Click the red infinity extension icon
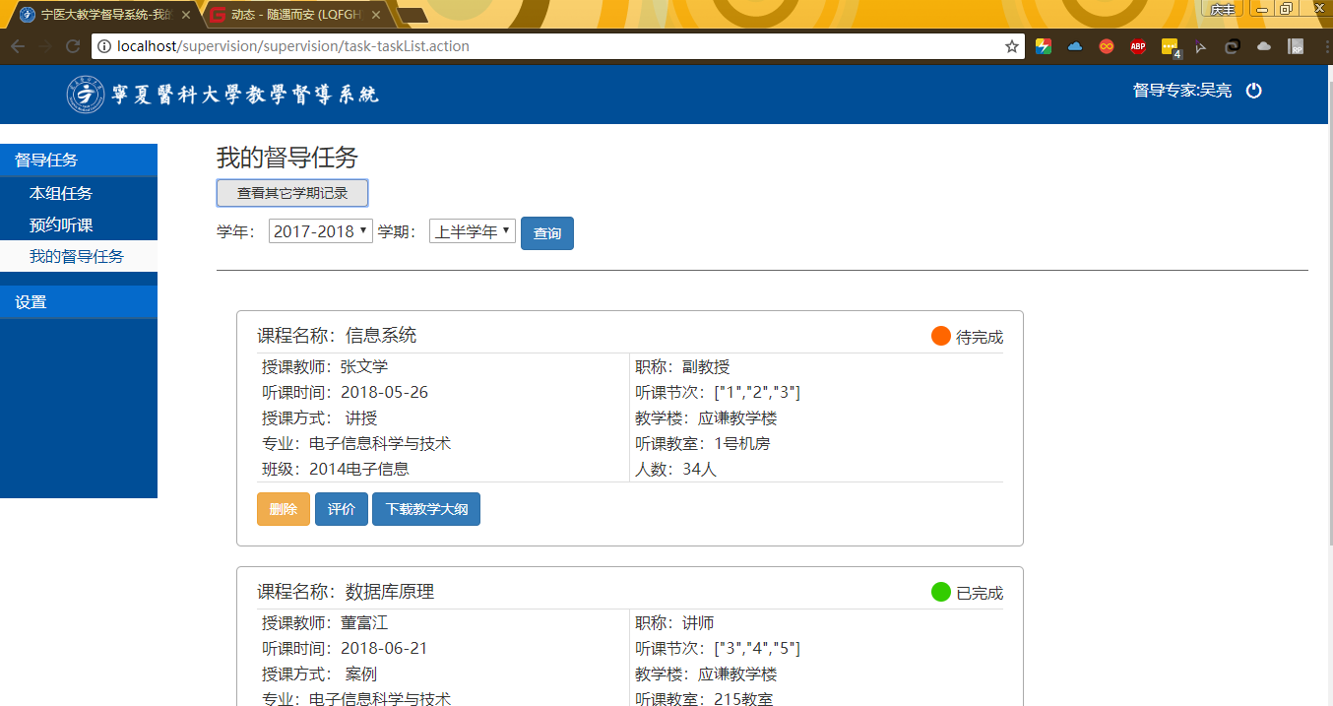This screenshot has height=706, width=1333. pyautogui.click(x=1107, y=46)
